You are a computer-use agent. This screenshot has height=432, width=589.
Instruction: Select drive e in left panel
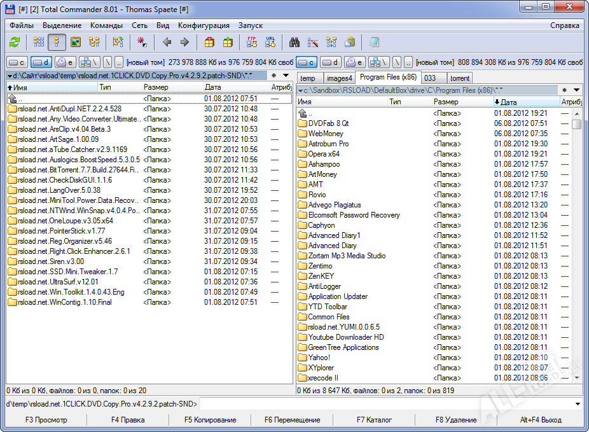tap(65, 62)
